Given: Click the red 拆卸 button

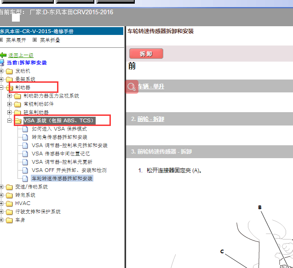Looking at the screenshot, I should pos(146,54).
